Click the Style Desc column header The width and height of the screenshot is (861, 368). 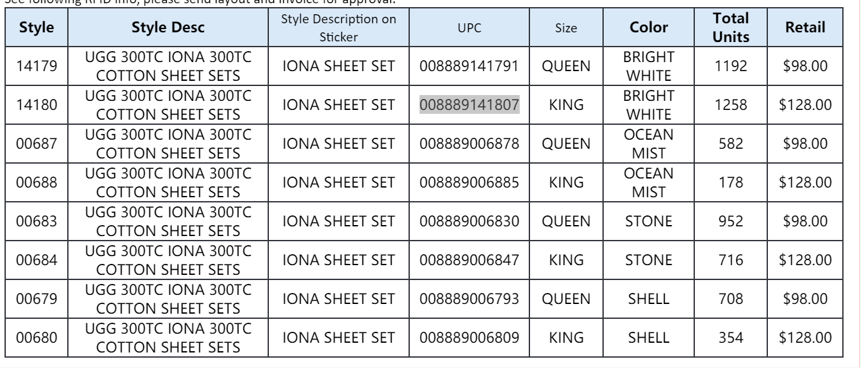click(x=167, y=28)
